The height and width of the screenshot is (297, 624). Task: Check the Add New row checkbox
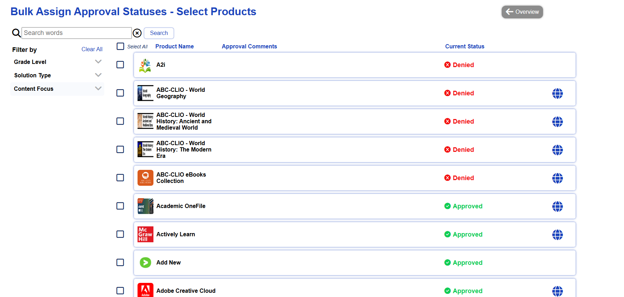pos(120,262)
